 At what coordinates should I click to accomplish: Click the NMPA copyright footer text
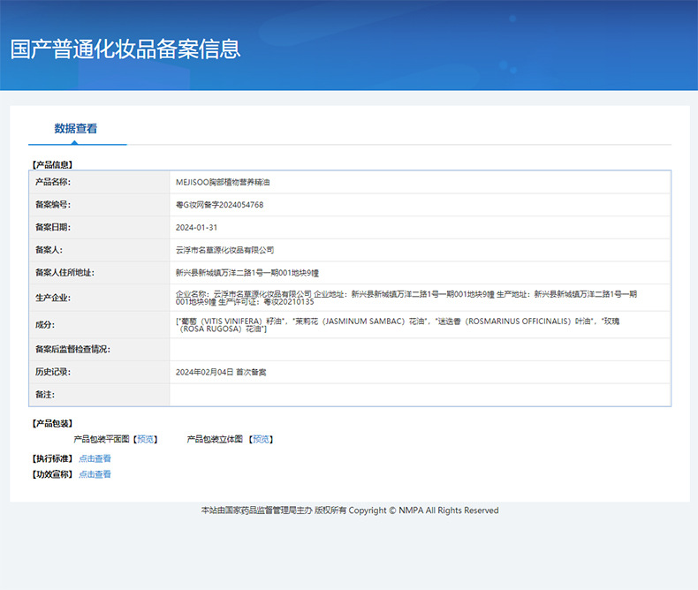[x=350, y=511]
